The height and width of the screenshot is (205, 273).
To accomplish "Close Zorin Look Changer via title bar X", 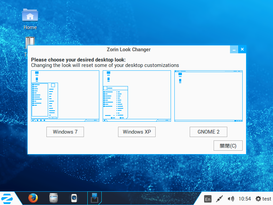I will pyautogui.click(x=242, y=50).
